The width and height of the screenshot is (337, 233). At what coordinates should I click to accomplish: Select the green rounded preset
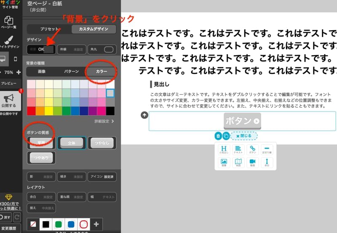pos(59,224)
